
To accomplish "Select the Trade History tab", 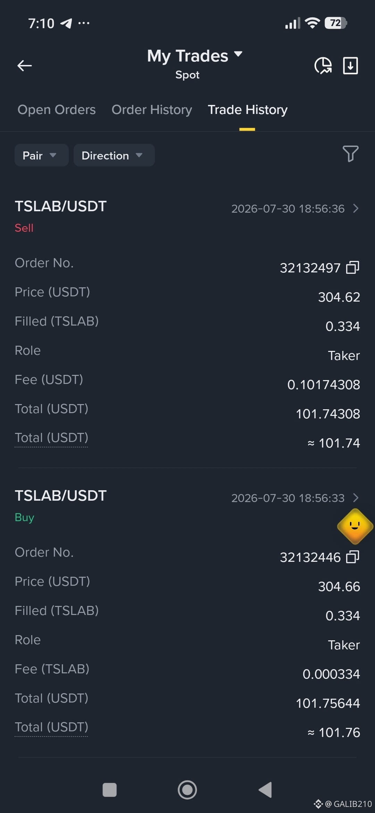I will coord(248,110).
